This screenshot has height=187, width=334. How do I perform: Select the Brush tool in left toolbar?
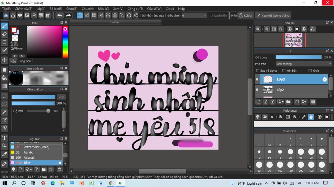click(5, 26)
